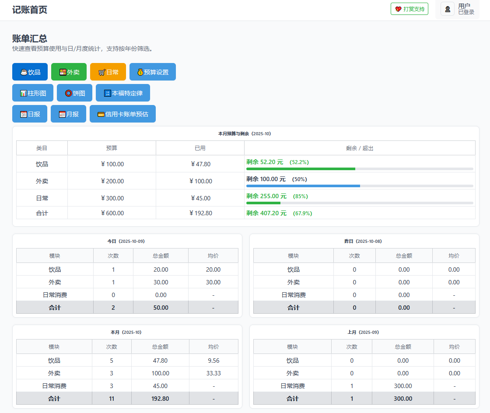Click the user avatar icon
This screenshot has width=490, height=413.
[448, 9]
